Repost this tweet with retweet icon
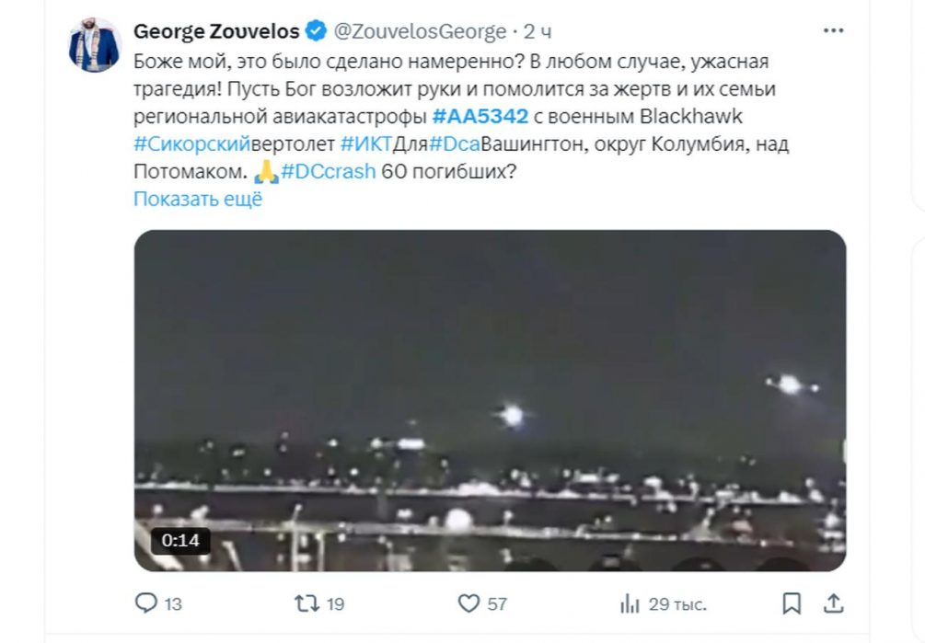 [x=306, y=603]
